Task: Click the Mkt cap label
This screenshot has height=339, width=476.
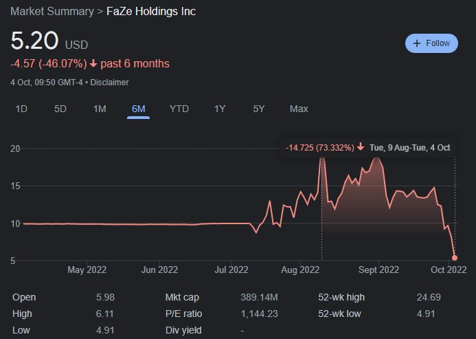Action: pos(182,297)
